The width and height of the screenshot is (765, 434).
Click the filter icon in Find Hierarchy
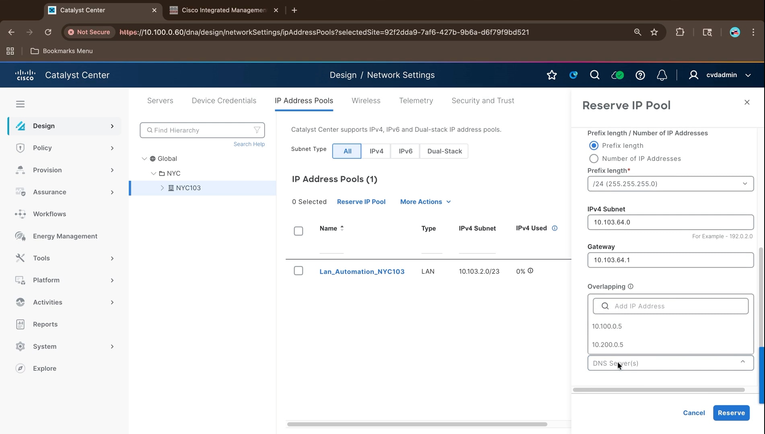pos(257,130)
